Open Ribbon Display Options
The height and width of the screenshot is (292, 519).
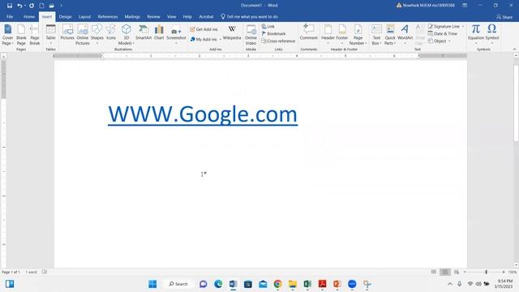465,6
